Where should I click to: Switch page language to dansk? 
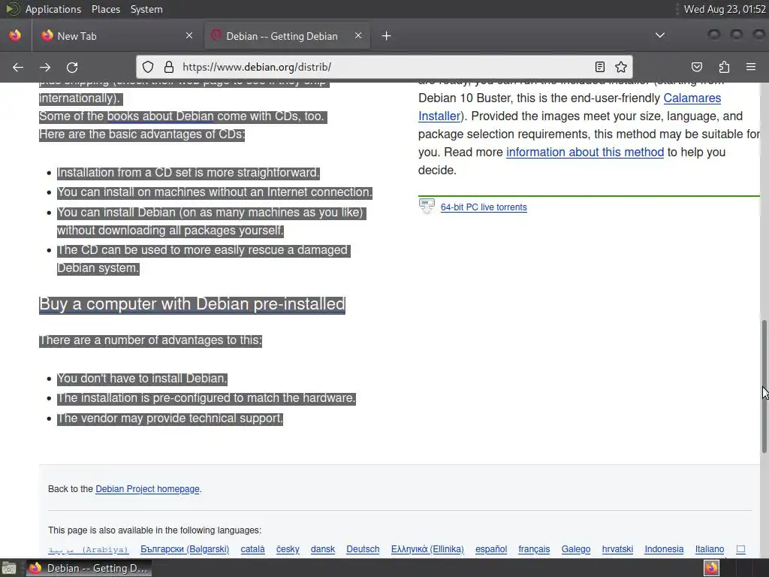coord(323,549)
